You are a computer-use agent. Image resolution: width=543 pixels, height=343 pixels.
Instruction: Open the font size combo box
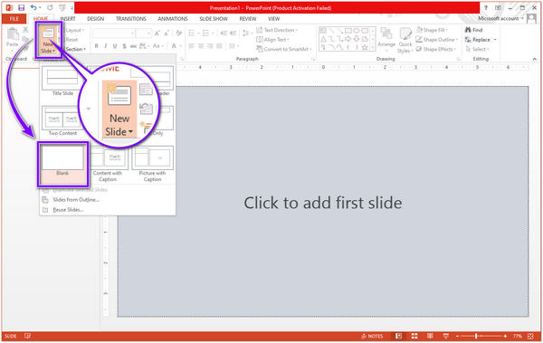tap(144, 33)
